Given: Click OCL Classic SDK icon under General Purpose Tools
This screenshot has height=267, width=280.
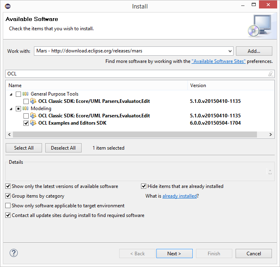Looking at the screenshot, I should [x=33, y=101].
